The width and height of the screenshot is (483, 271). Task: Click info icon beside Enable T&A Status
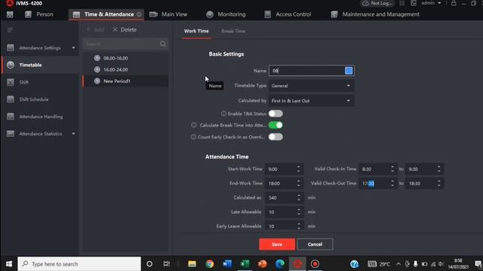(223, 114)
